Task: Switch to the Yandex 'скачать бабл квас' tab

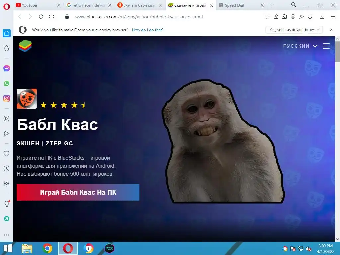Action: [137, 5]
